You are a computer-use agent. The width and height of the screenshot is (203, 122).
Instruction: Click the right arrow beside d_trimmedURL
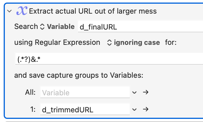146,109
